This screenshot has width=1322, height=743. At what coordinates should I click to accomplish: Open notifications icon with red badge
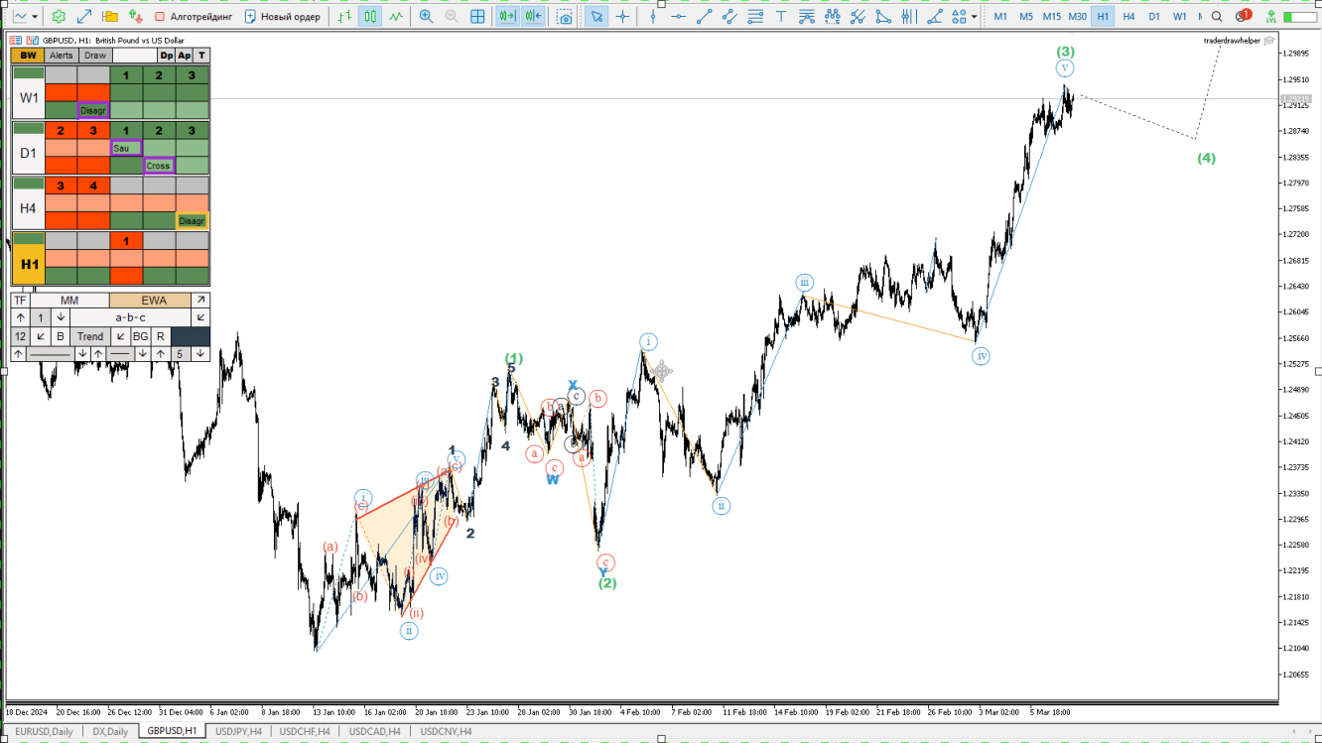click(1244, 17)
